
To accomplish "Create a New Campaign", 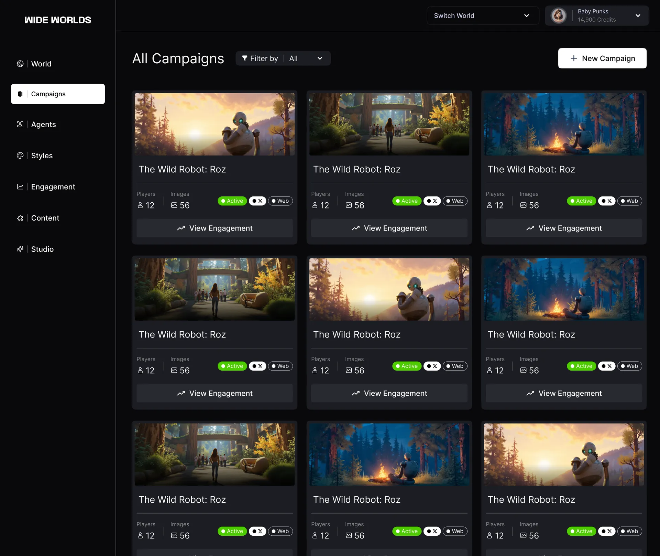I will (602, 58).
